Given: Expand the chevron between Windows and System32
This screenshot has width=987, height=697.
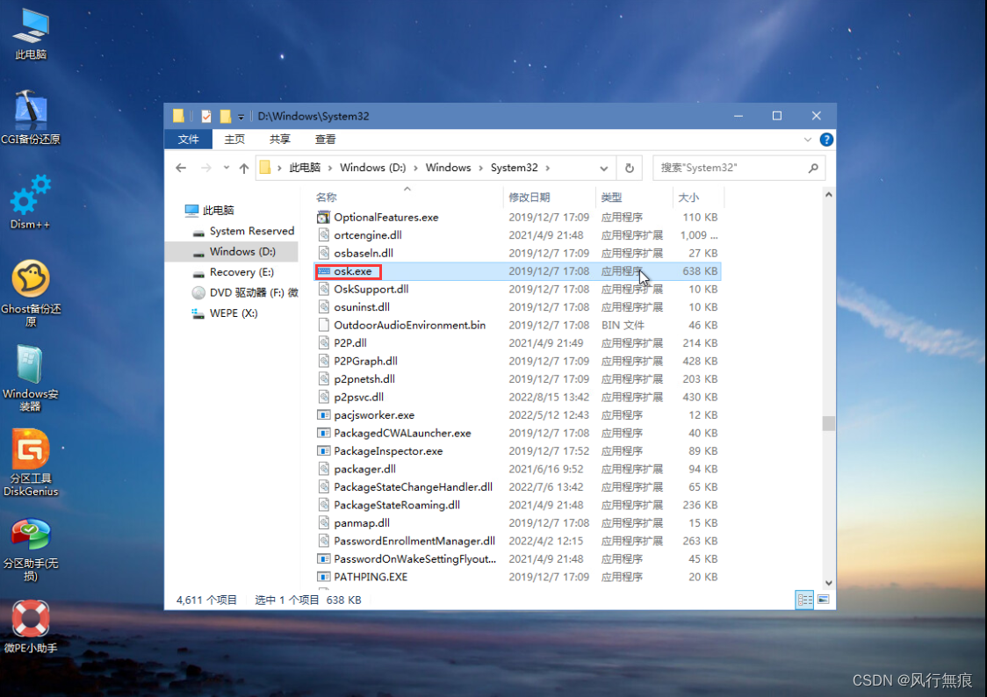Looking at the screenshot, I should [x=481, y=168].
